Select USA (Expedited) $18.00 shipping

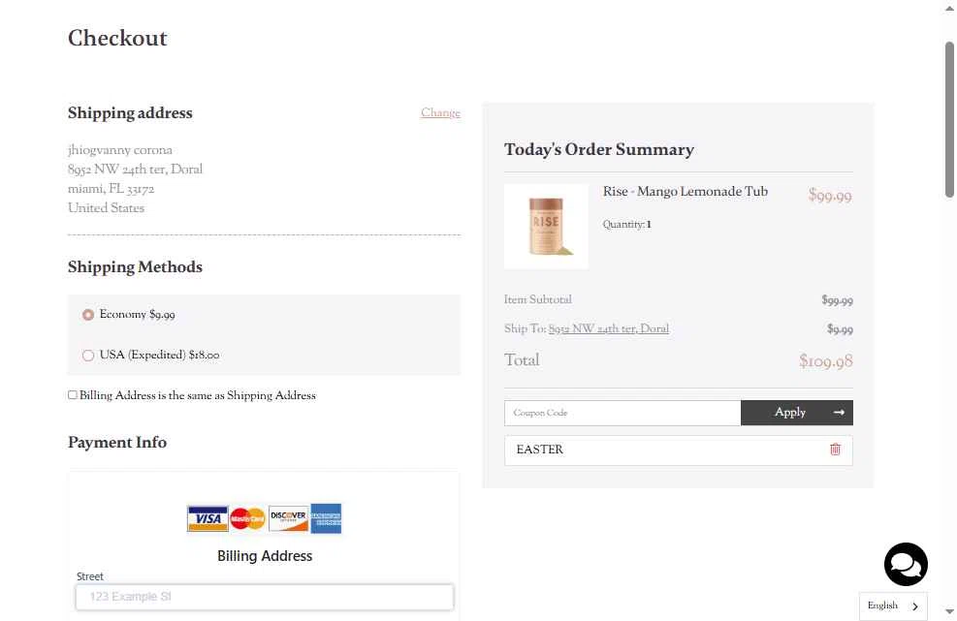tap(88, 355)
